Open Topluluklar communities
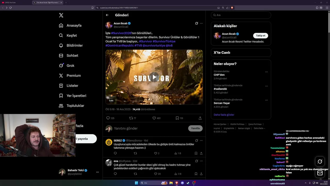Viewport: 330px width, 186px height. click(x=71, y=106)
